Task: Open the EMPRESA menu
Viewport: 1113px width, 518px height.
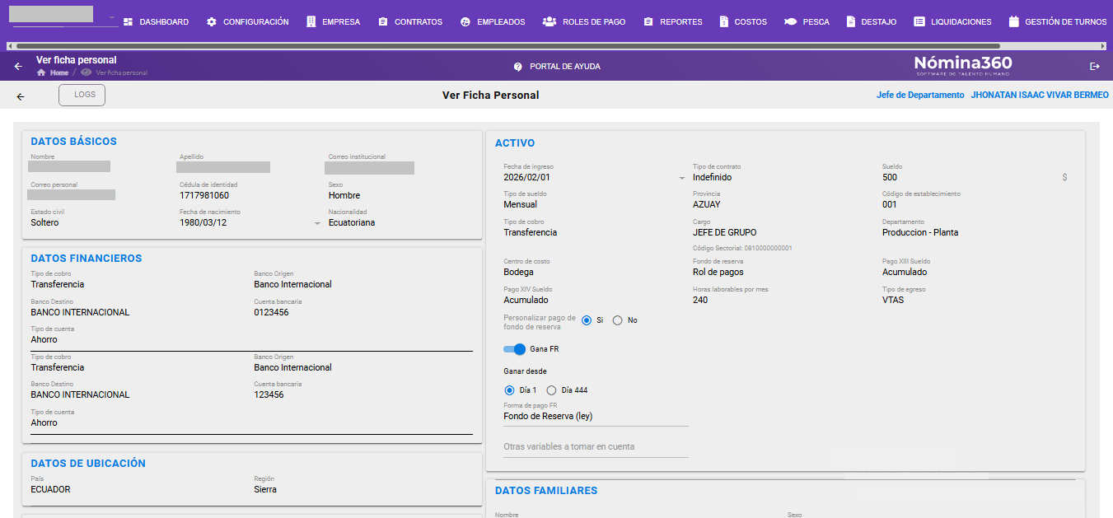Action: tap(333, 22)
